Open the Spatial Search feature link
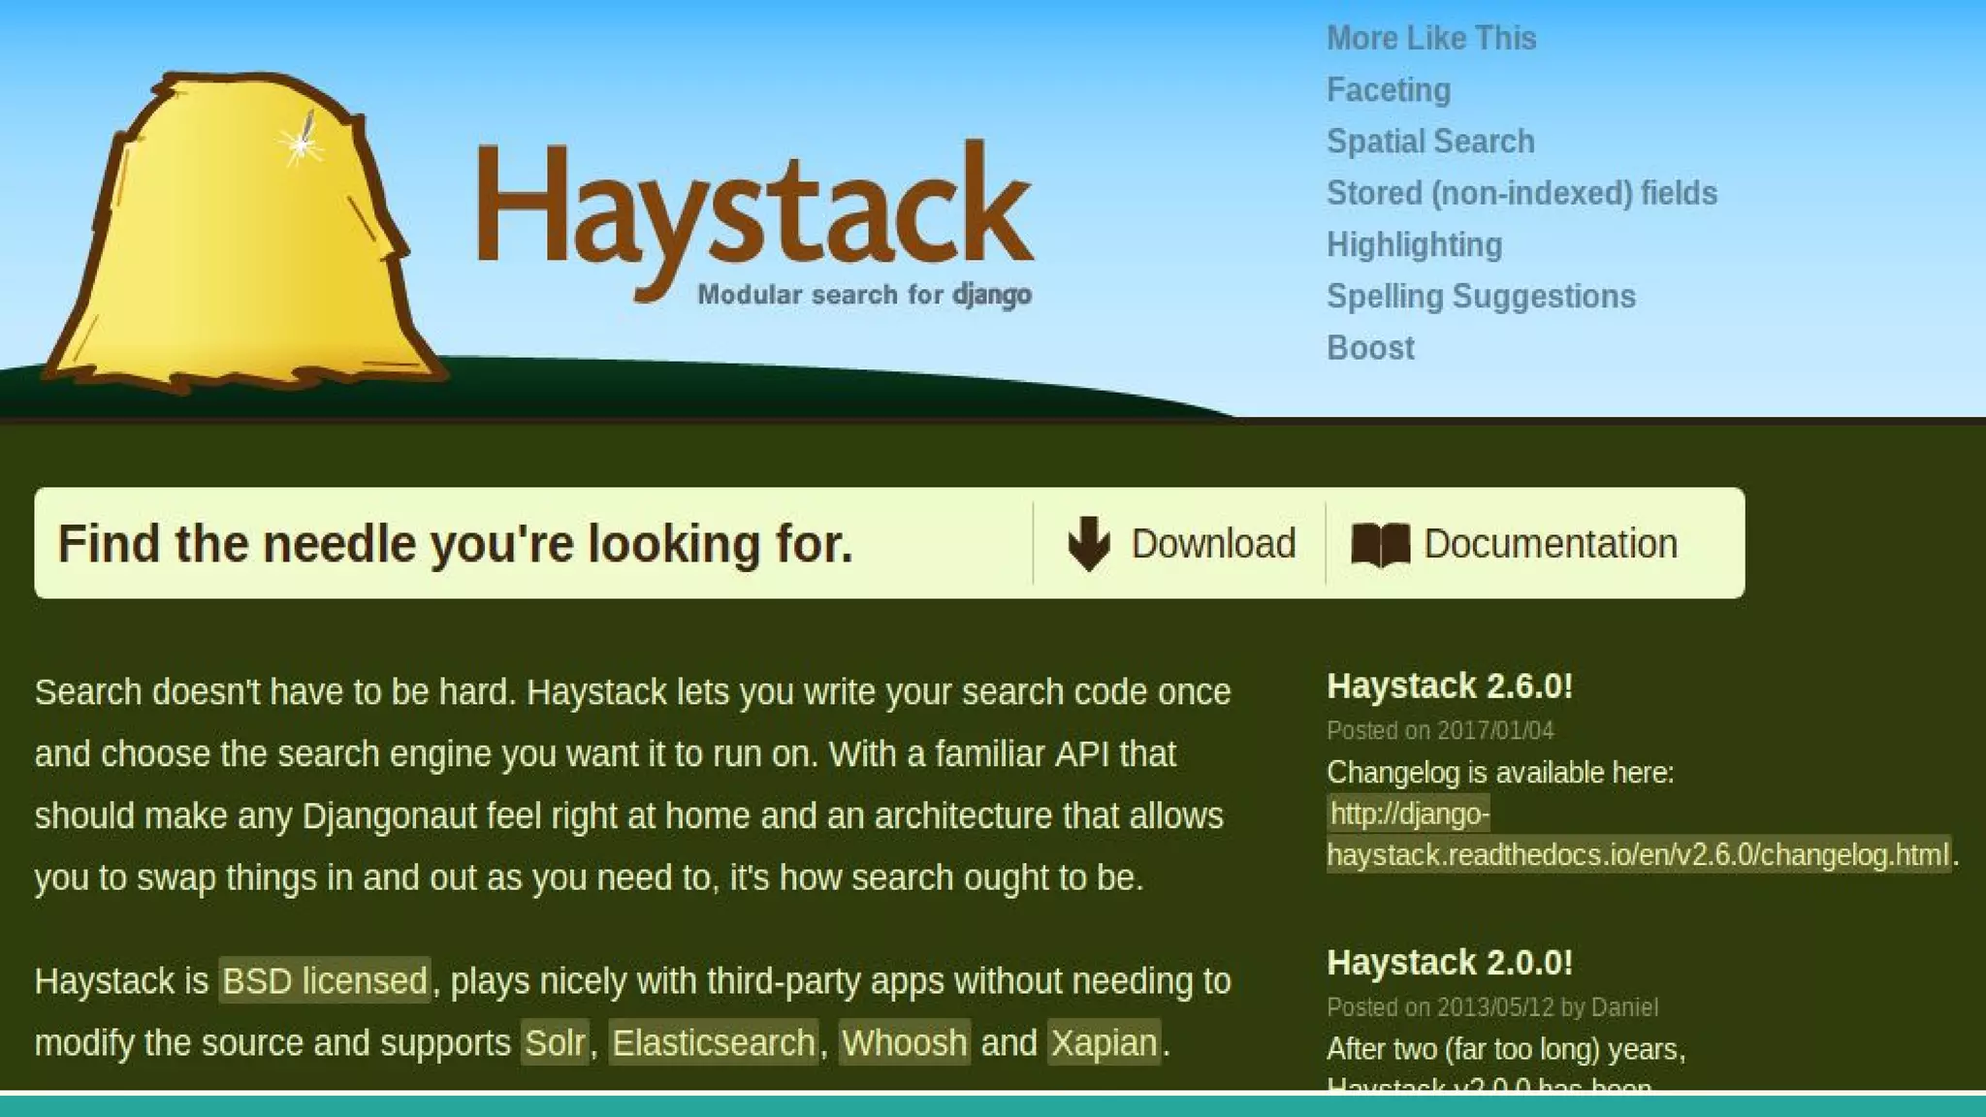 [x=1430, y=142]
